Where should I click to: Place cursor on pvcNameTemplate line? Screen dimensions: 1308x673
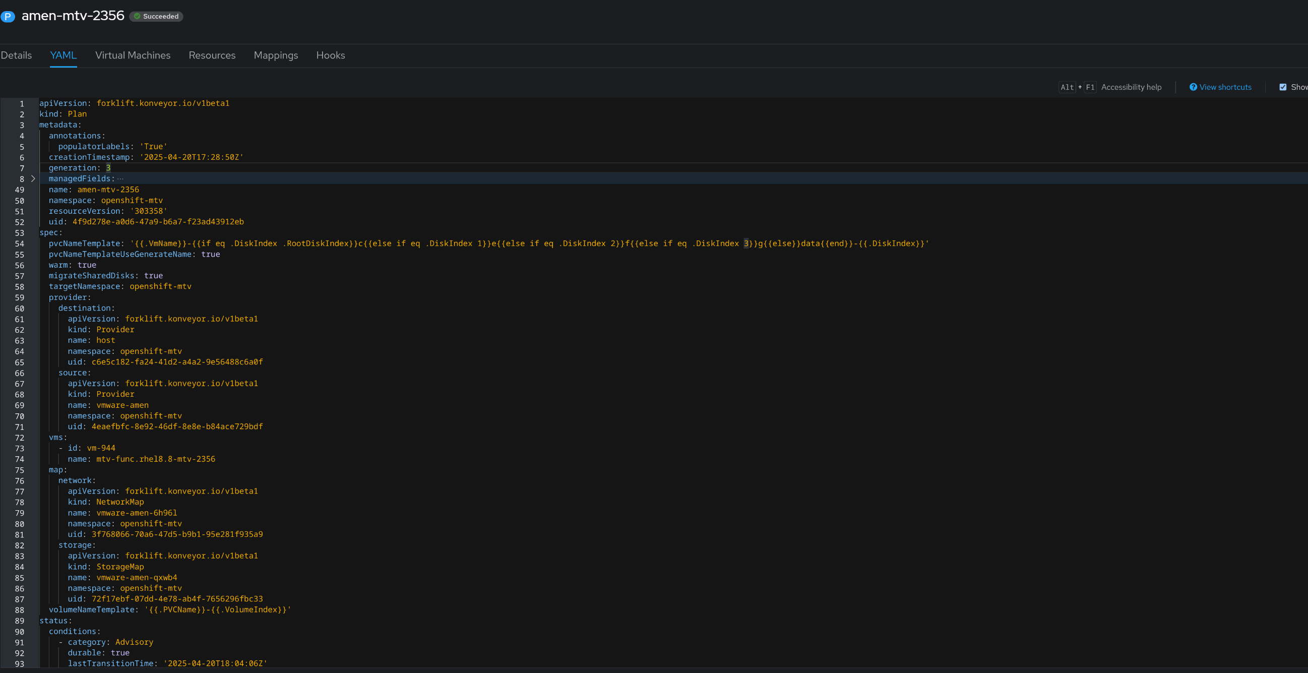pyautogui.click(x=457, y=244)
